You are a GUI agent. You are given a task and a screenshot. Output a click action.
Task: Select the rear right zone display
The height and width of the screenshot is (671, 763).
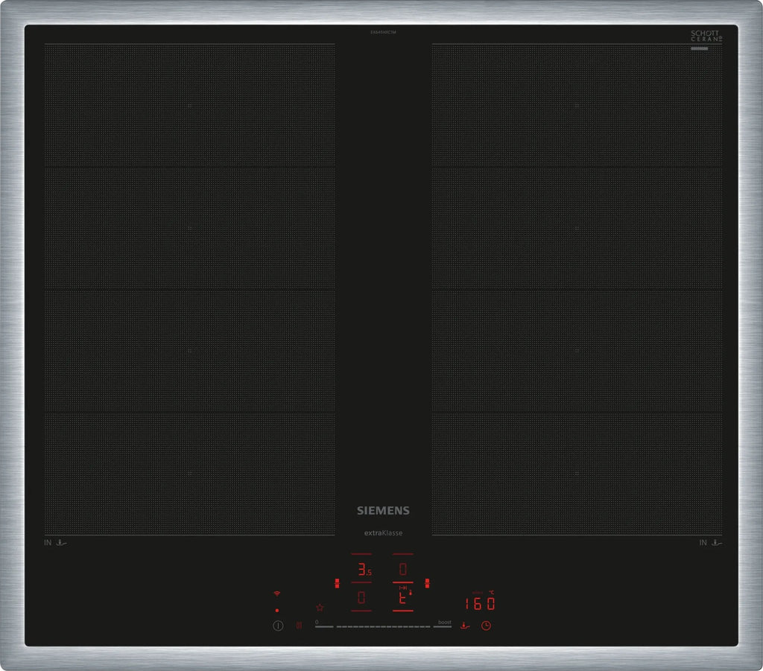coord(403,571)
